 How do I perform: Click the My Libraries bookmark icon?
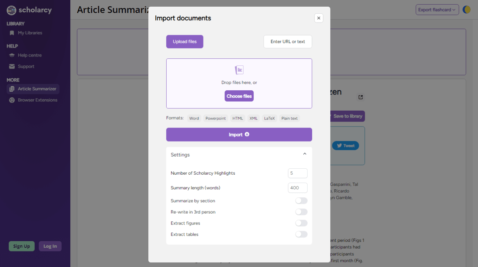pyautogui.click(x=12, y=33)
